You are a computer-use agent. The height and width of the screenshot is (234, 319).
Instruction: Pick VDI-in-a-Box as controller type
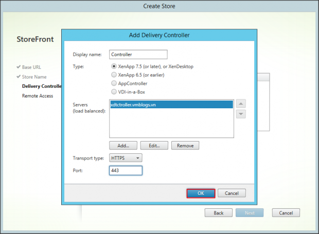114,91
